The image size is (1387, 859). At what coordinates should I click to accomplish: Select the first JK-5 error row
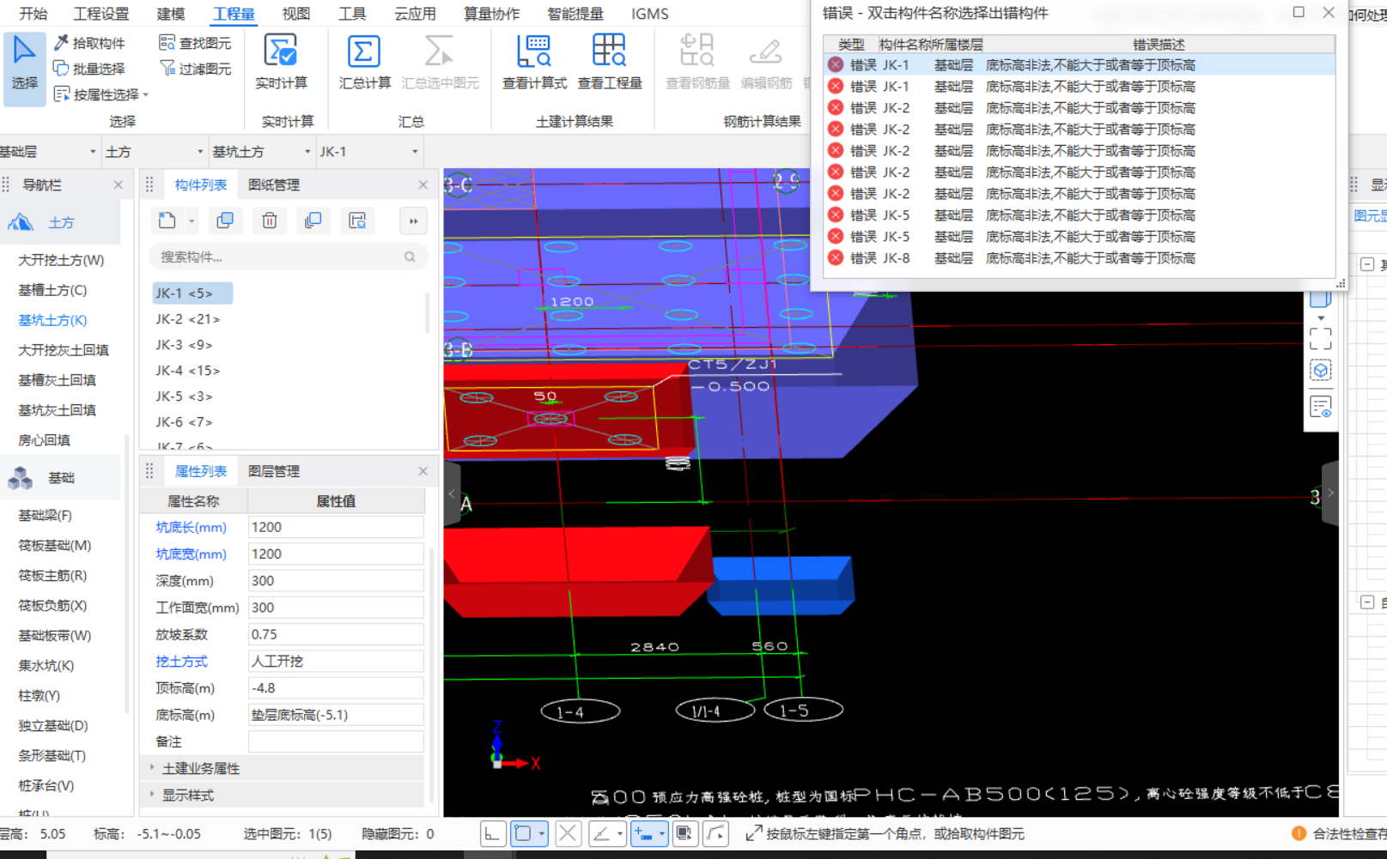(x=1079, y=215)
